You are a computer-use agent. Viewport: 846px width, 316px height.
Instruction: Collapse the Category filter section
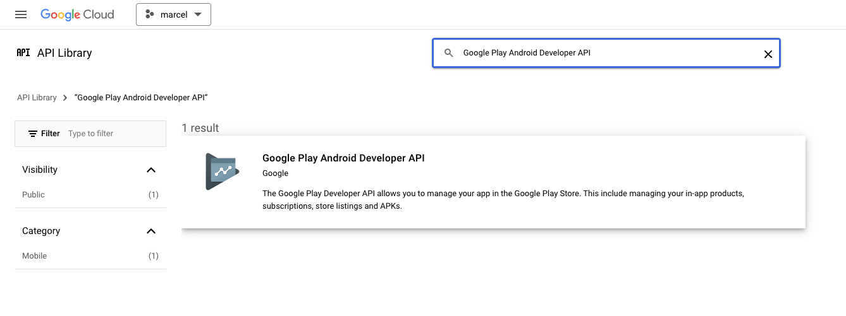coord(151,231)
